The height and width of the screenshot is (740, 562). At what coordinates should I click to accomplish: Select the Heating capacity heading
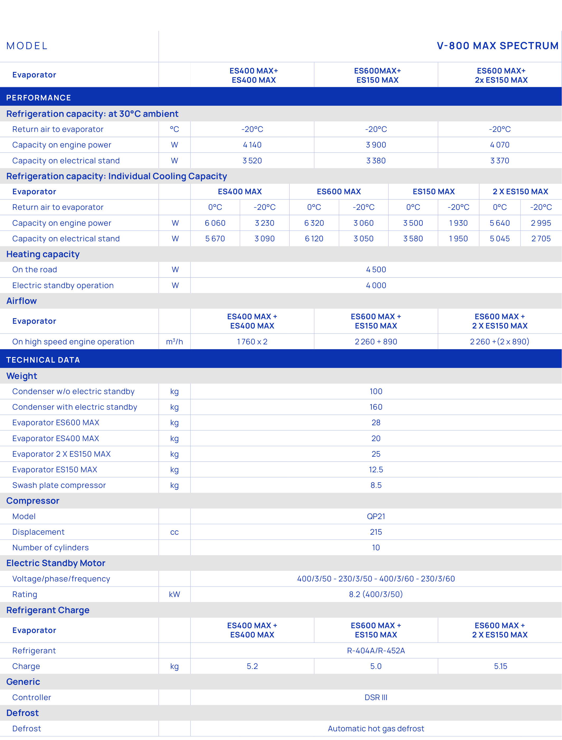tap(43, 254)
